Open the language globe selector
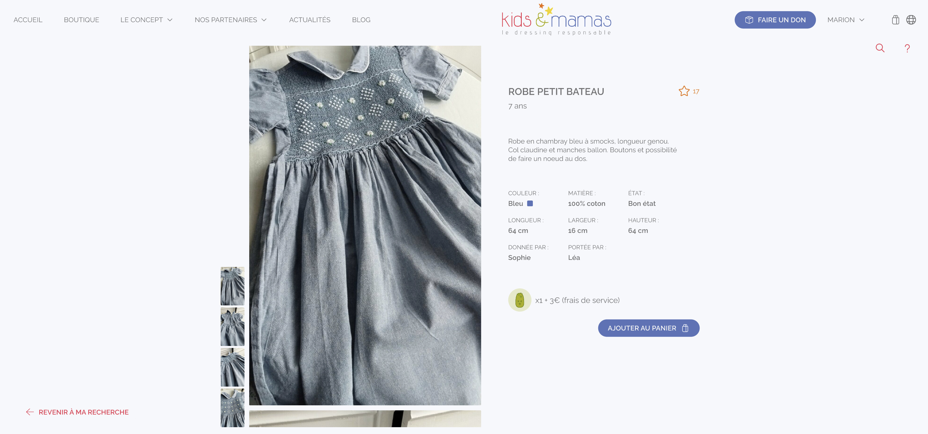 click(x=912, y=20)
